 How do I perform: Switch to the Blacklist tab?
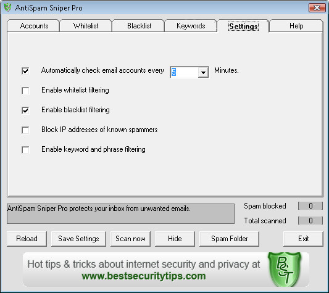point(138,26)
